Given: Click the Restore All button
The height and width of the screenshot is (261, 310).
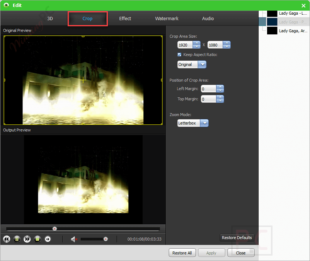Looking at the screenshot, I should [182, 253].
